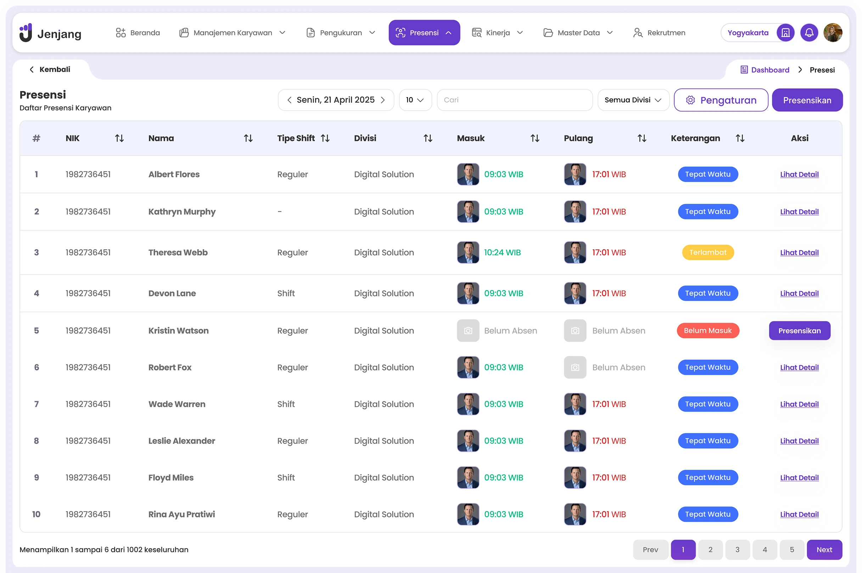This screenshot has width=862, height=573.
Task: Open user profile avatar
Action: click(833, 33)
